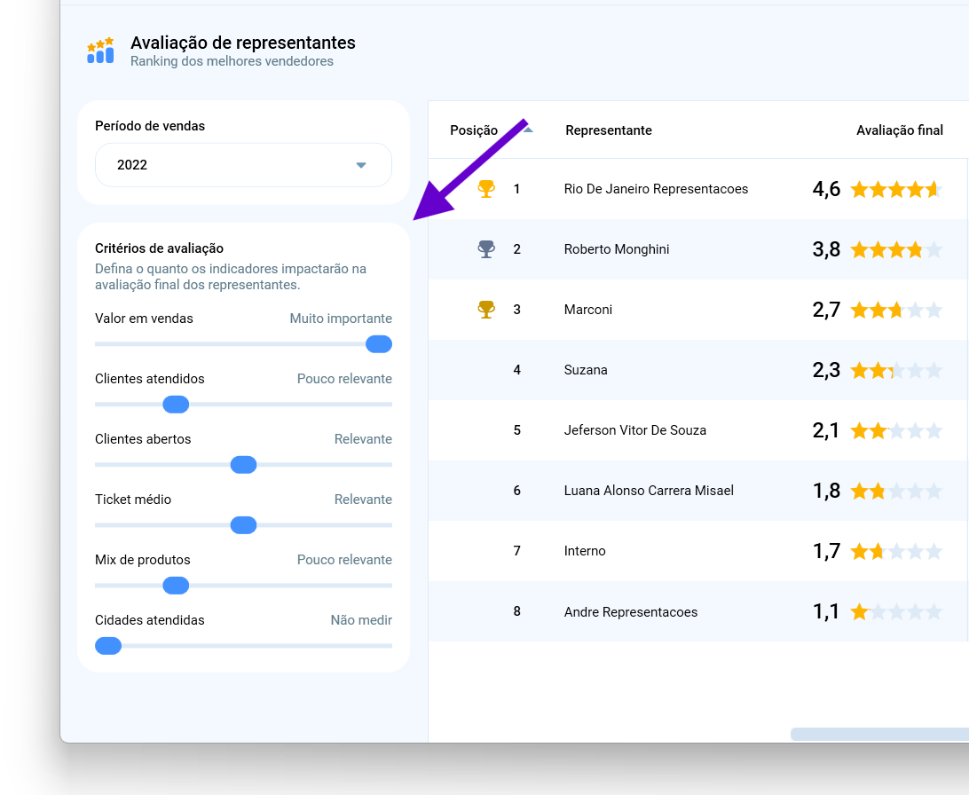The height and width of the screenshot is (795, 969).
Task: Click the silver trophy icon beside Roberto Monghini
Action: pos(486,249)
